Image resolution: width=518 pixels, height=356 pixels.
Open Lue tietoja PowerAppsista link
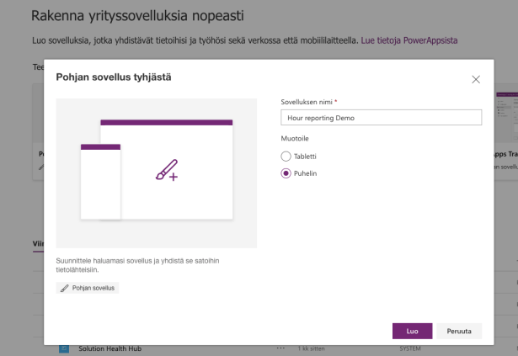click(409, 40)
